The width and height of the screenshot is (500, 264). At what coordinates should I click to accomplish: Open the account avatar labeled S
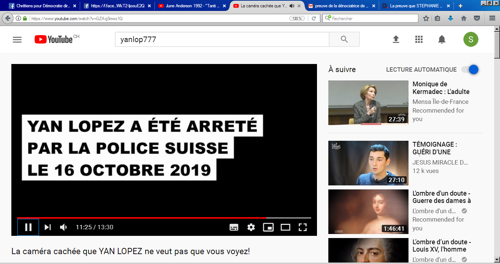click(471, 39)
